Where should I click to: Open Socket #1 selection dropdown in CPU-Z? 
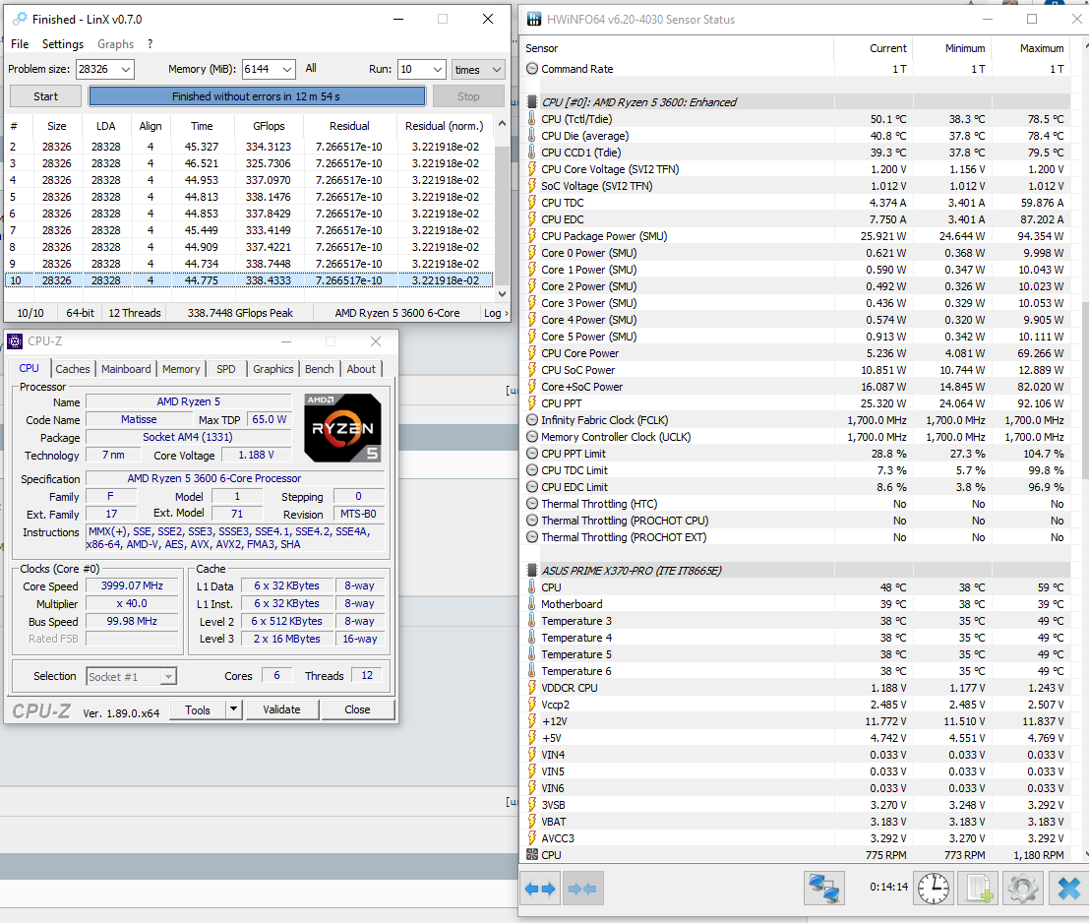(x=169, y=676)
